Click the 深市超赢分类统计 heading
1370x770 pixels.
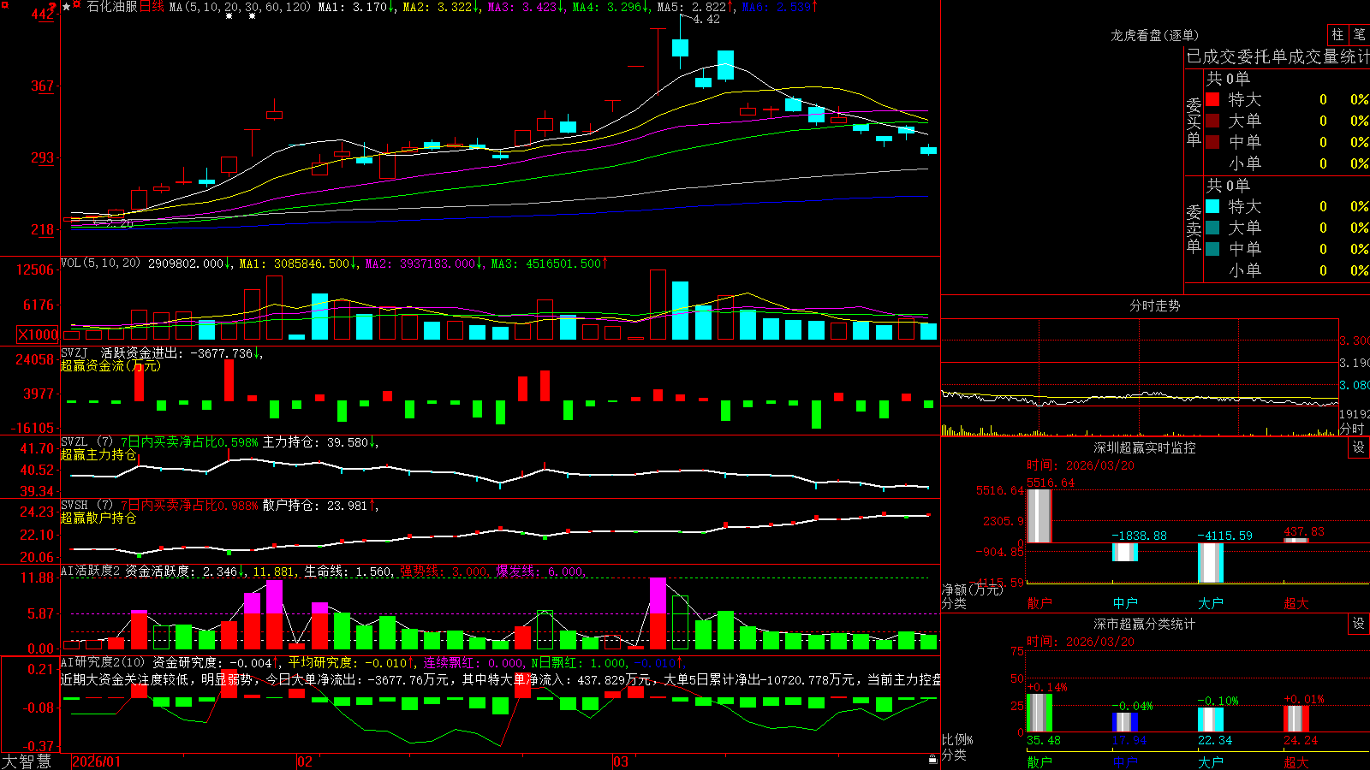tap(1144, 624)
